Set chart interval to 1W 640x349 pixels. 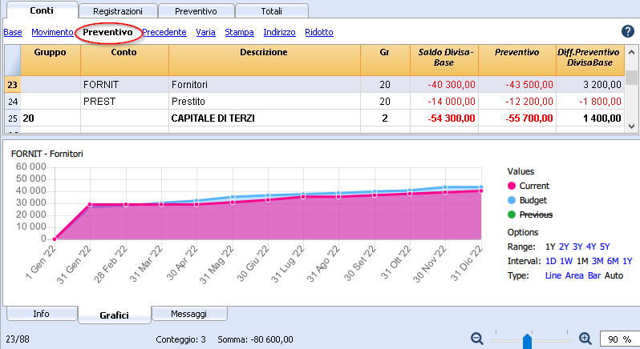click(566, 261)
